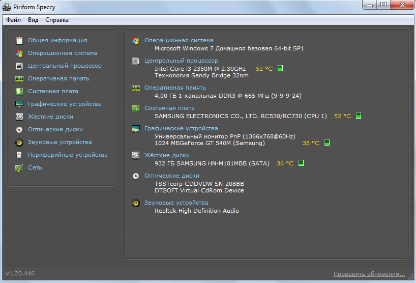Screen dimensions: 416x283
Task: Click the window resize grip in the corner
Action: coord(411,278)
